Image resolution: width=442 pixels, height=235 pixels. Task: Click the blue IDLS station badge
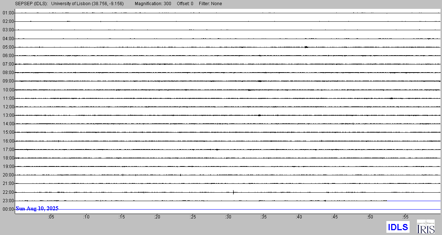tap(398, 227)
